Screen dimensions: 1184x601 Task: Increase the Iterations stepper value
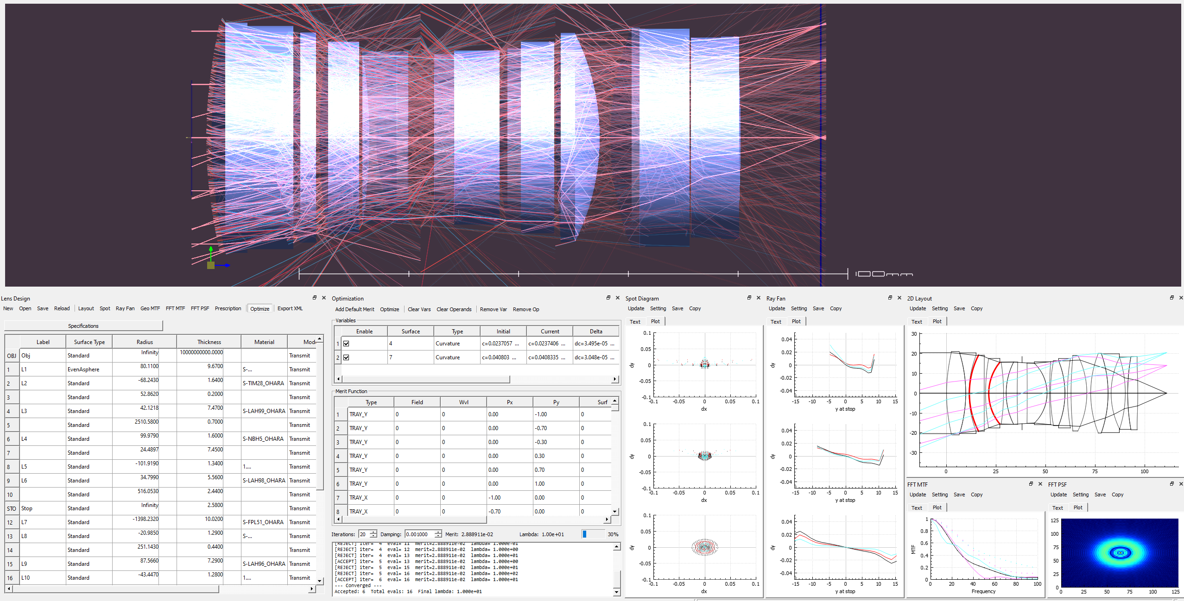(374, 532)
